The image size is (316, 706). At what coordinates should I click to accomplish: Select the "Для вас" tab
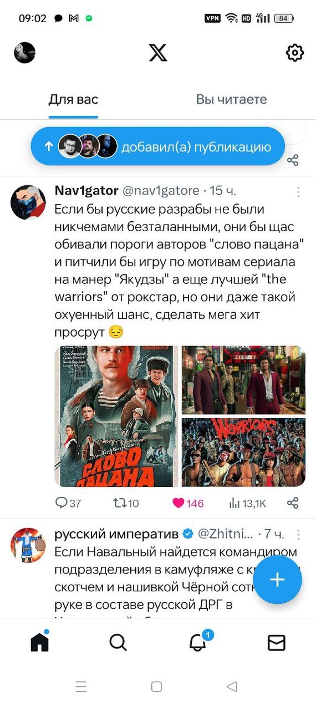[73, 99]
